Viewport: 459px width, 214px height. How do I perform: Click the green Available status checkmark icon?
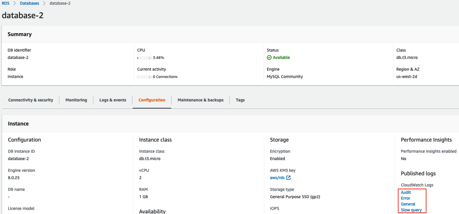pos(269,57)
